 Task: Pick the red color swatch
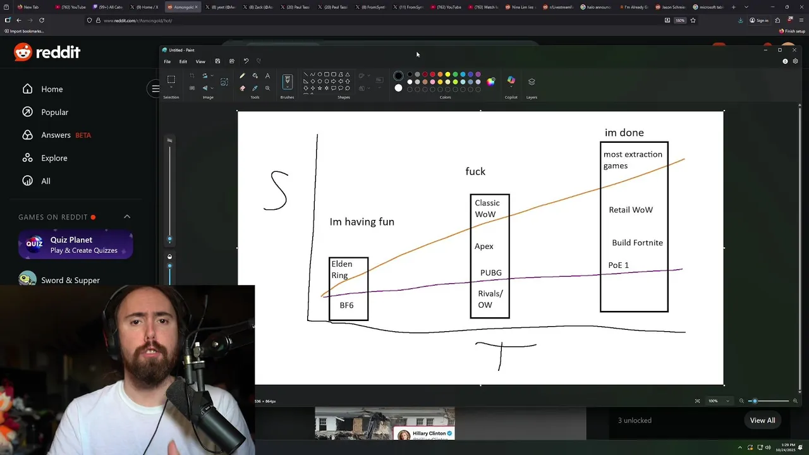click(x=432, y=75)
